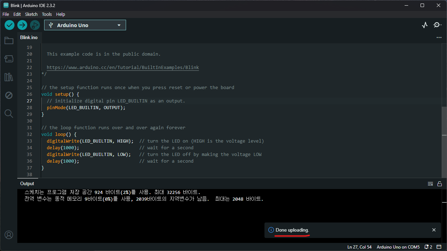This screenshot has width=447, height=251.
Task: Click the 'delay(1000);' on line 36
Action: (63, 161)
